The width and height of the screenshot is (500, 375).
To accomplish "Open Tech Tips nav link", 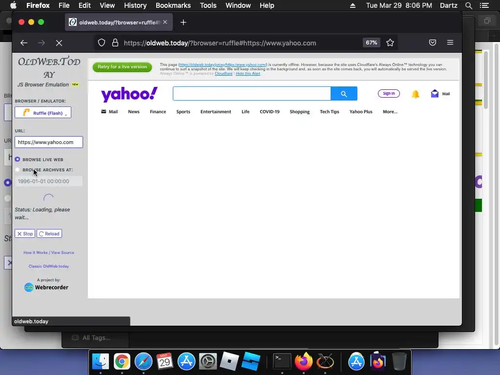I will click(x=330, y=112).
